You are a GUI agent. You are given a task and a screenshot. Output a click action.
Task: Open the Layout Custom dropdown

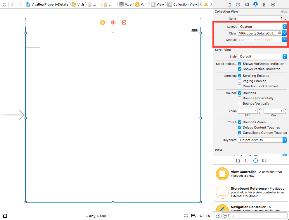click(262, 27)
